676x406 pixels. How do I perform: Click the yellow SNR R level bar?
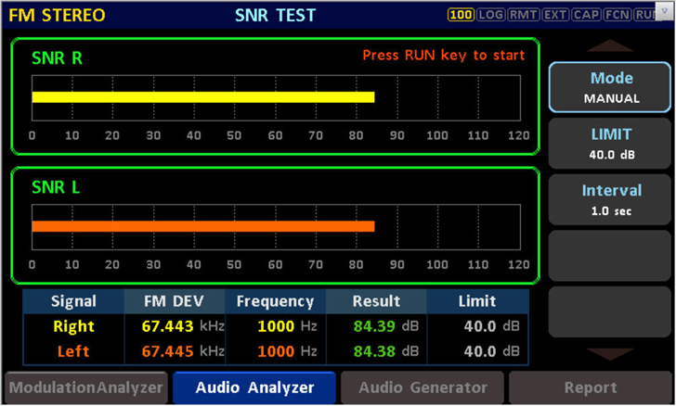pos(202,97)
